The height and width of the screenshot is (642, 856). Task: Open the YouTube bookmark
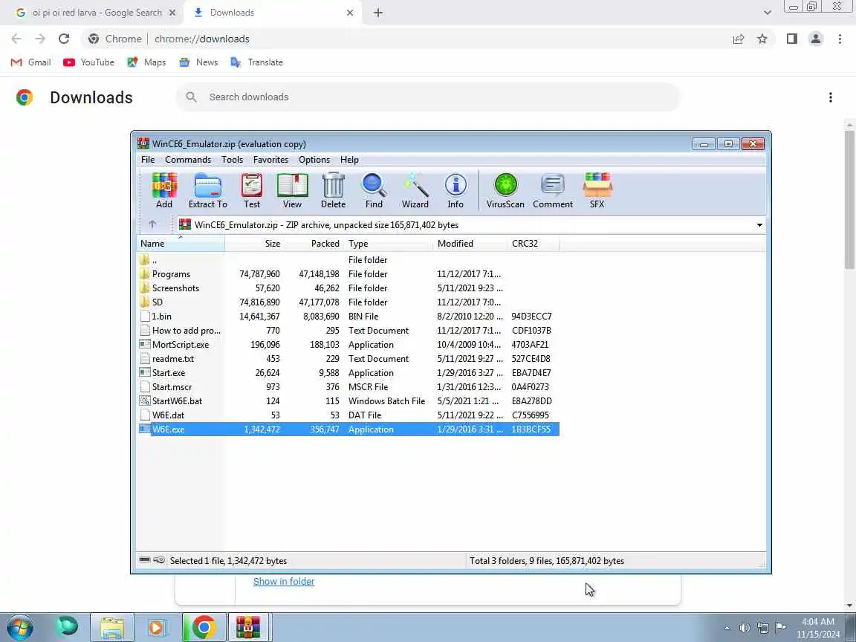[89, 62]
